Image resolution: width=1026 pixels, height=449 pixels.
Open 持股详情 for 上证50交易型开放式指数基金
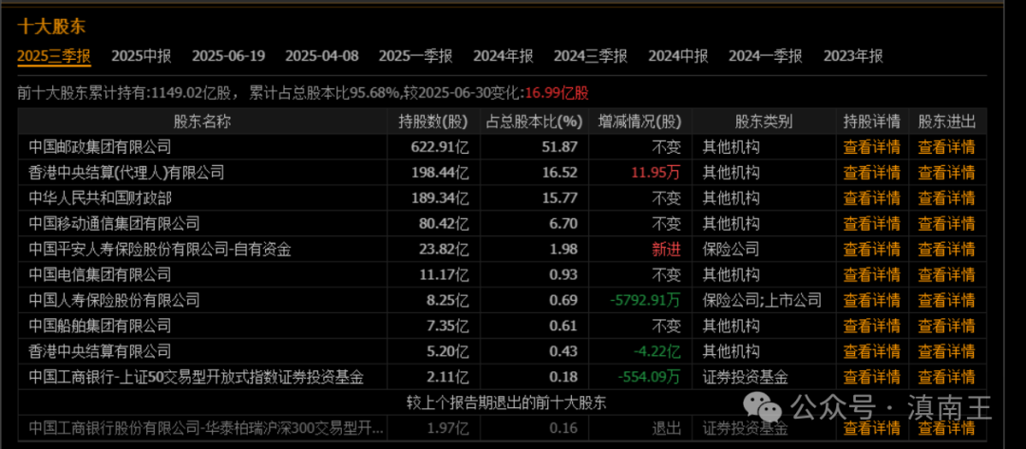pos(871,377)
